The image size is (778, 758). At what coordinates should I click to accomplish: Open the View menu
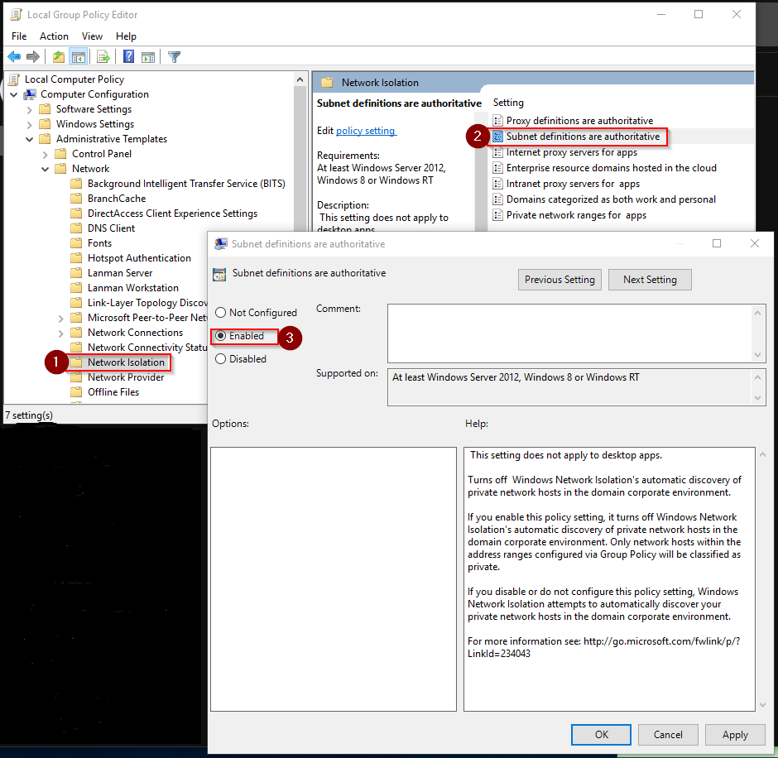tap(92, 36)
